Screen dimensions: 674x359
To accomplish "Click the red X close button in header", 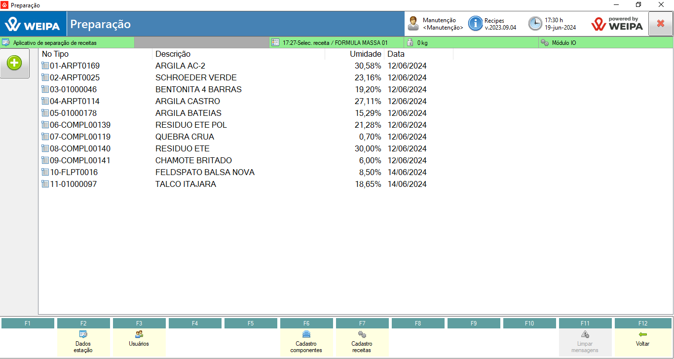I will click(660, 24).
